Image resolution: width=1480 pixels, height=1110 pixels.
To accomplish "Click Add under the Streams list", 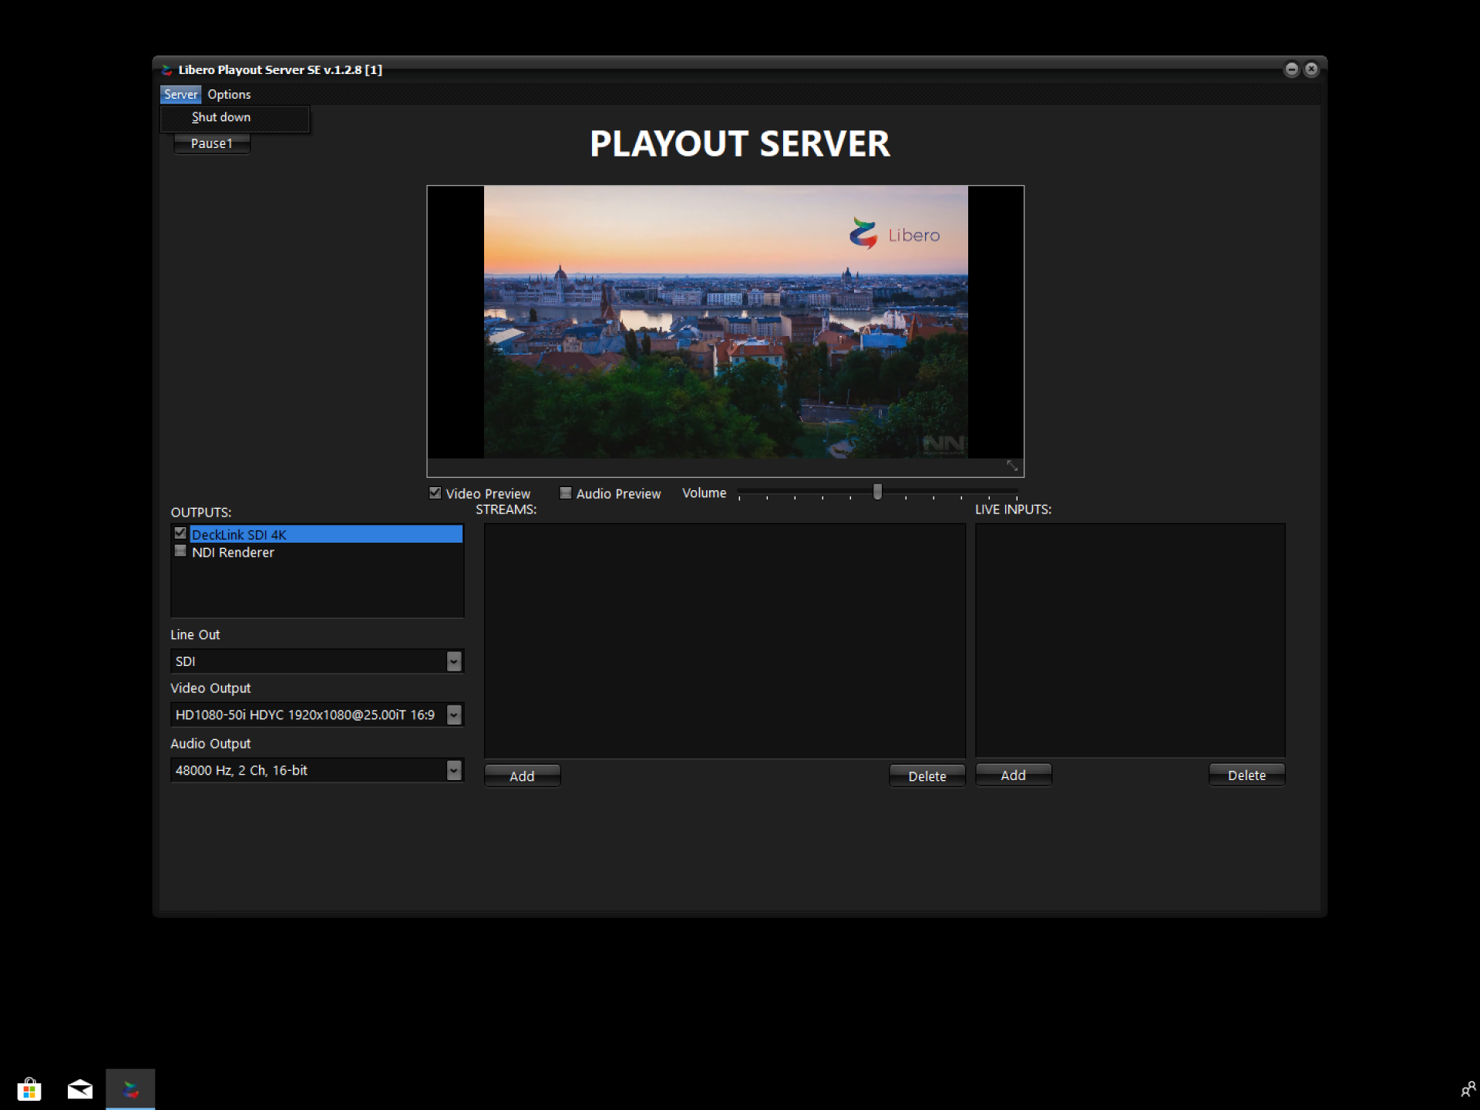I will [522, 776].
